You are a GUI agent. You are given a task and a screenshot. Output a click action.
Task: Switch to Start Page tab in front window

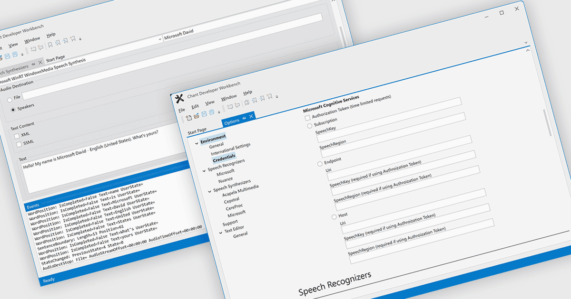click(x=197, y=130)
